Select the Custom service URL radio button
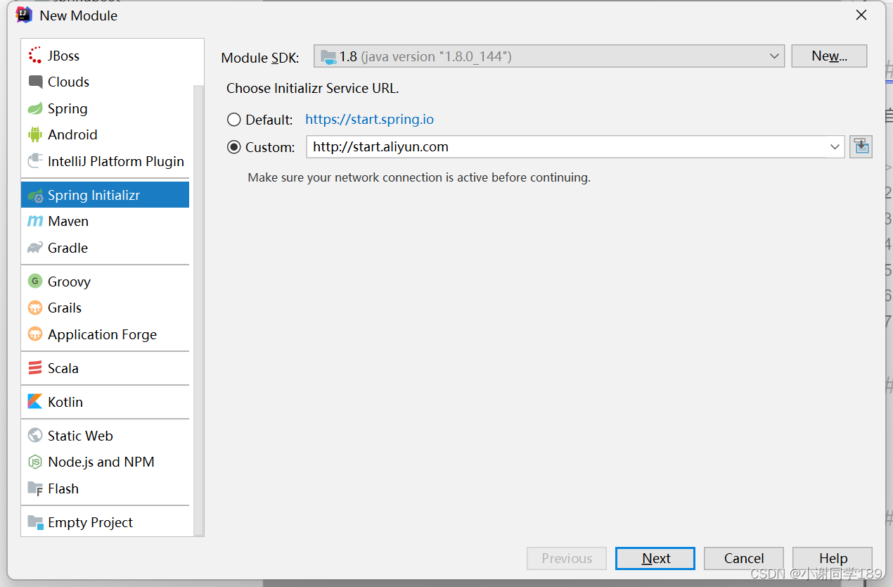893x587 pixels. pyautogui.click(x=234, y=147)
